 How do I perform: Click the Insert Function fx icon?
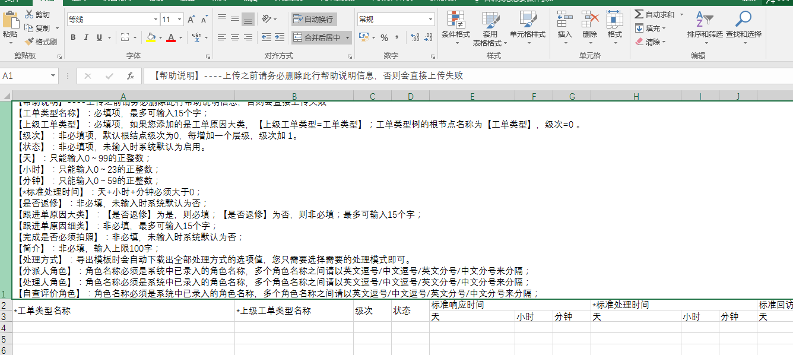pos(130,76)
